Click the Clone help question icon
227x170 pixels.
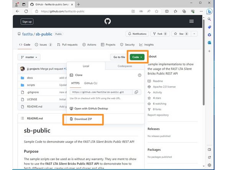point(140,75)
